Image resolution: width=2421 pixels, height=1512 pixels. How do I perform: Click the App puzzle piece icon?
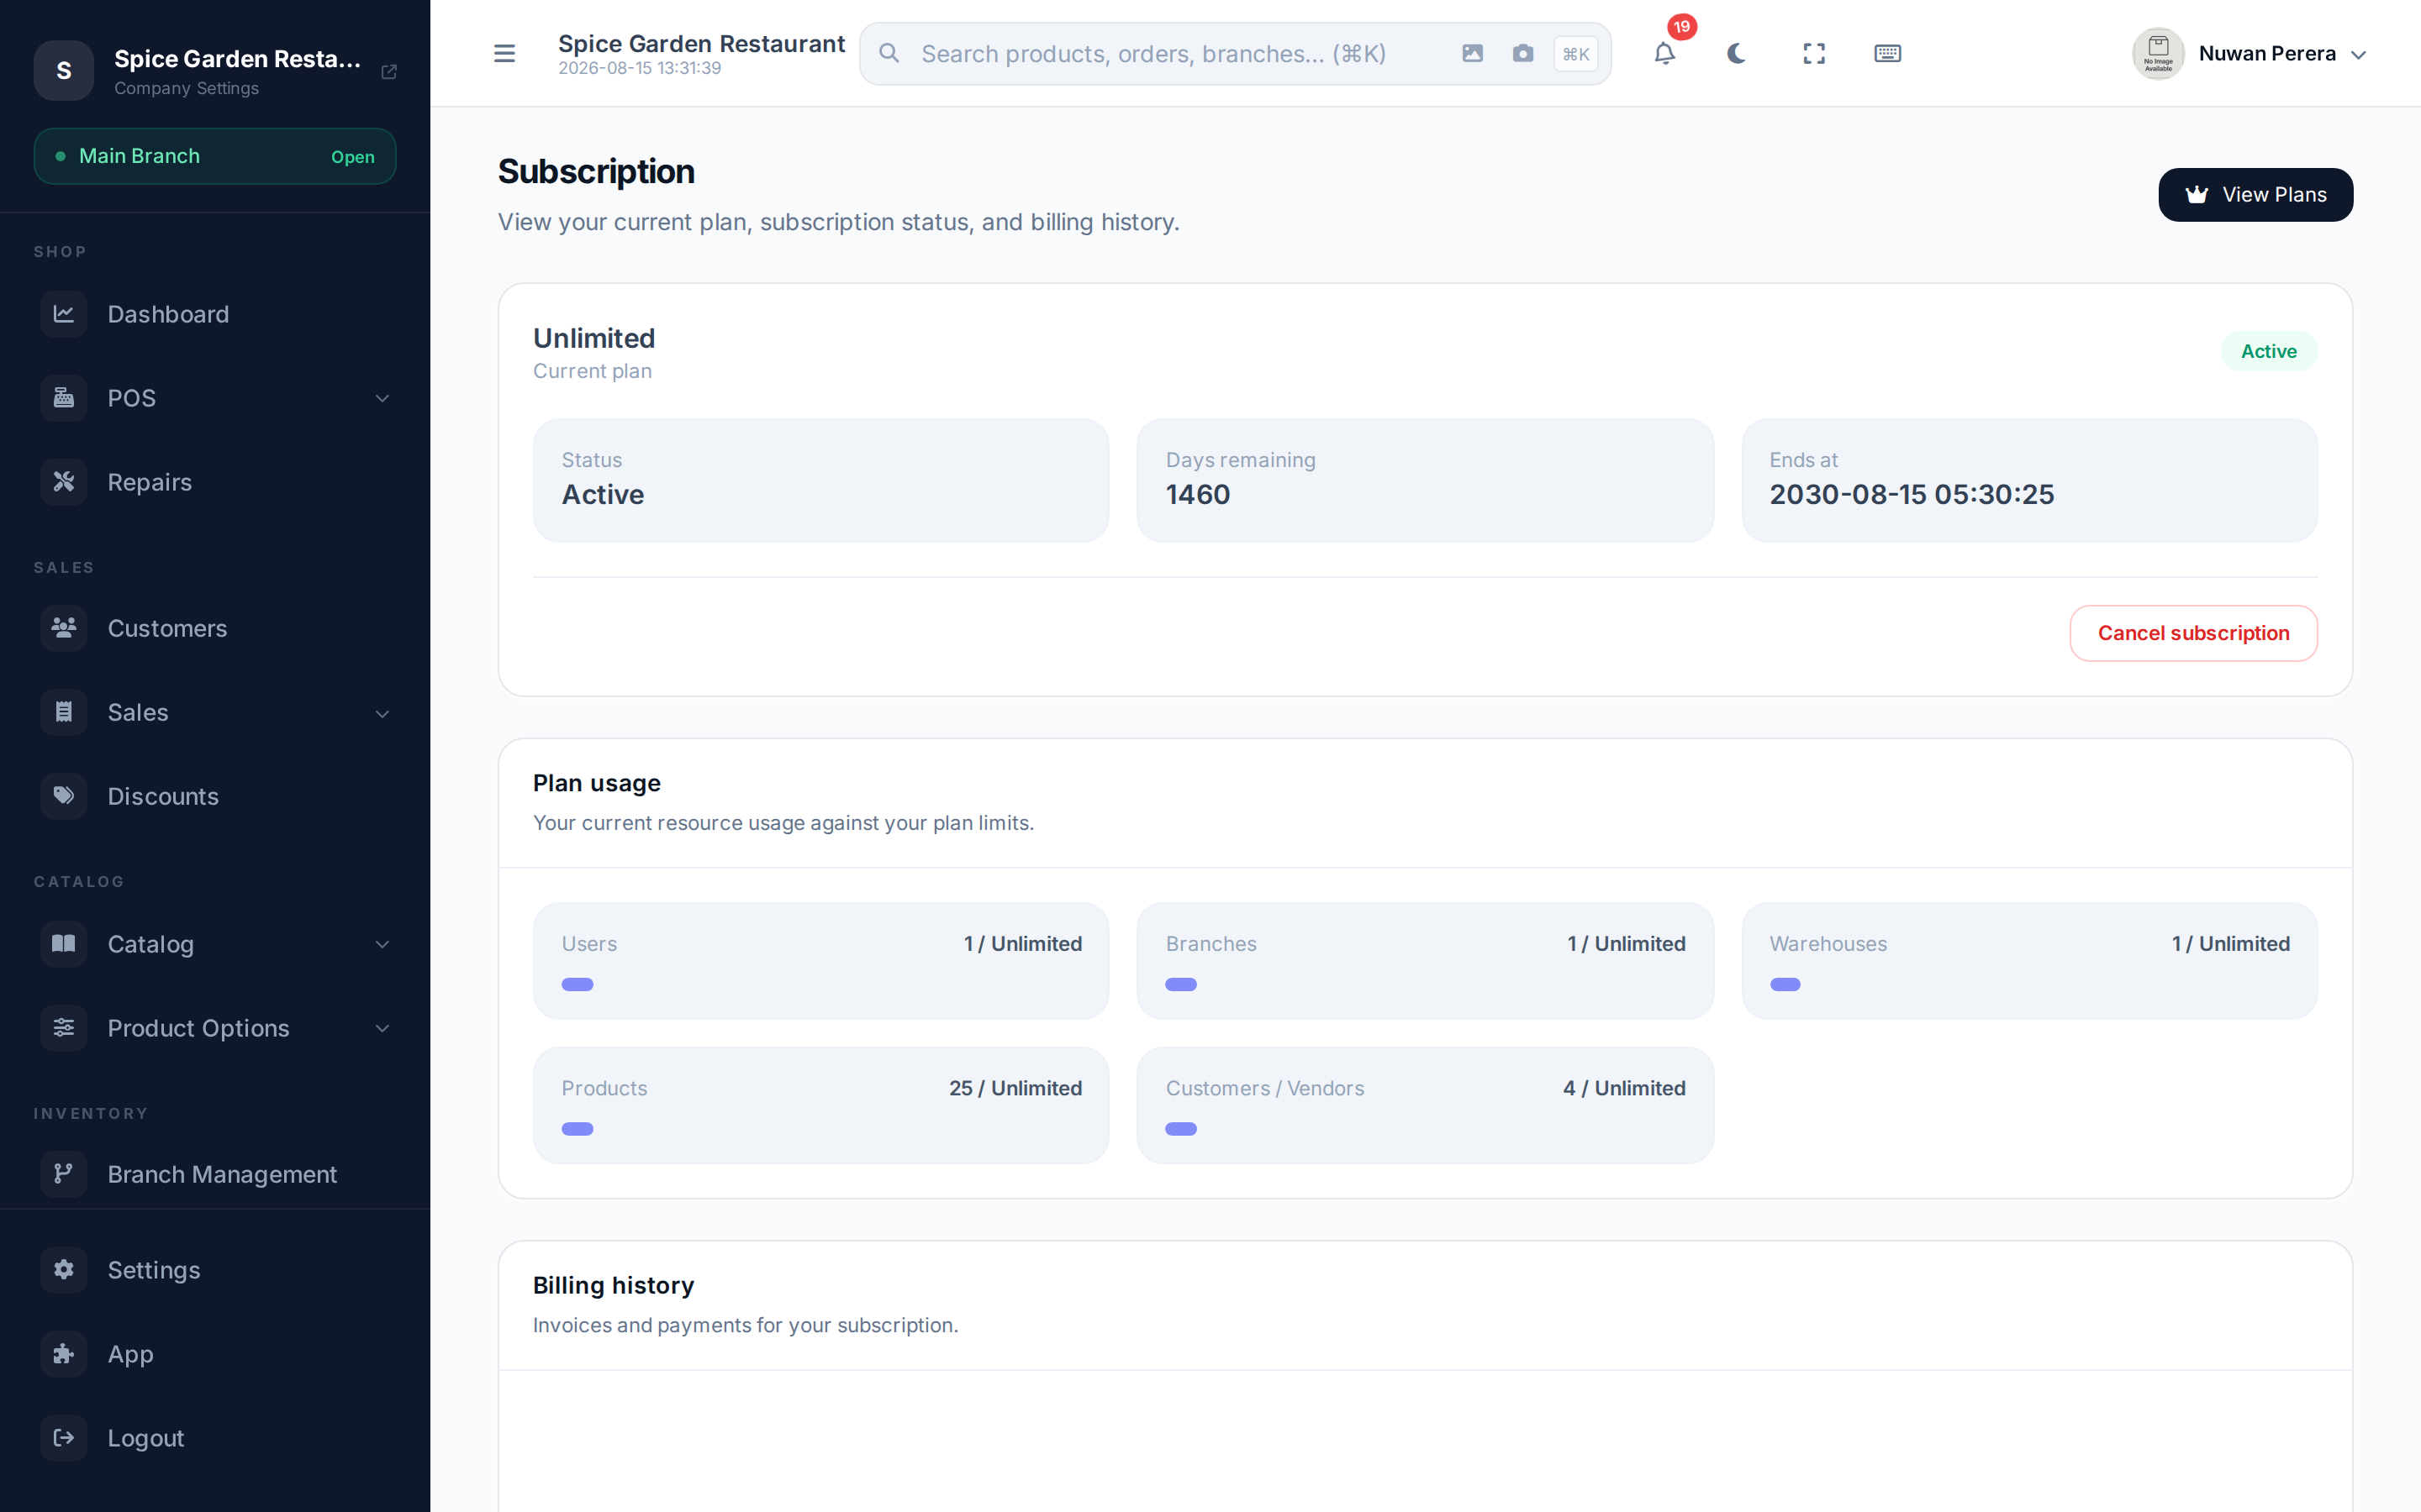64,1354
